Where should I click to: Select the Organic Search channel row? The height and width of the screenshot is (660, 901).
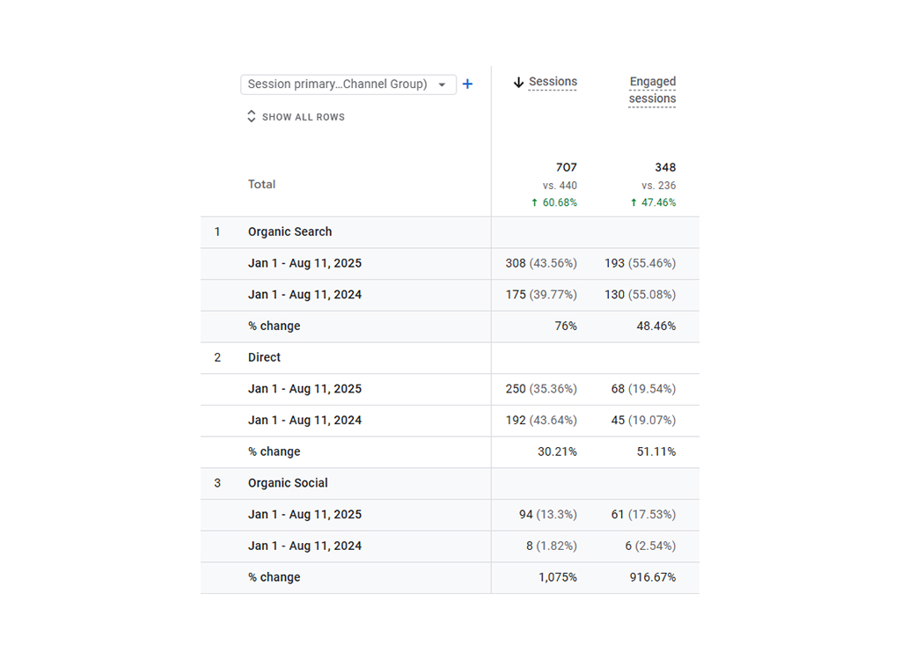pyautogui.click(x=289, y=231)
